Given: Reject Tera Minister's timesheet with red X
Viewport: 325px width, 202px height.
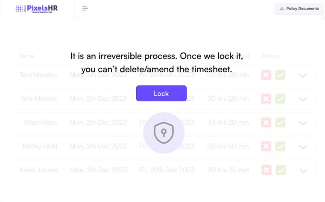Looking at the screenshot, I should pos(266,99).
